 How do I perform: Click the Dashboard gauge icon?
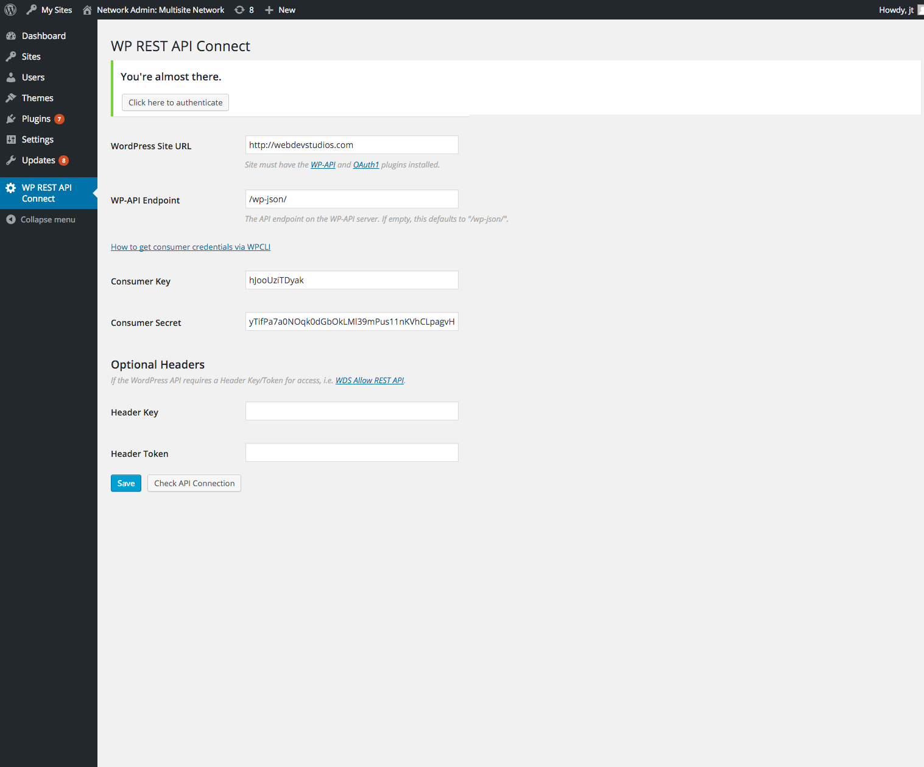pyautogui.click(x=11, y=36)
